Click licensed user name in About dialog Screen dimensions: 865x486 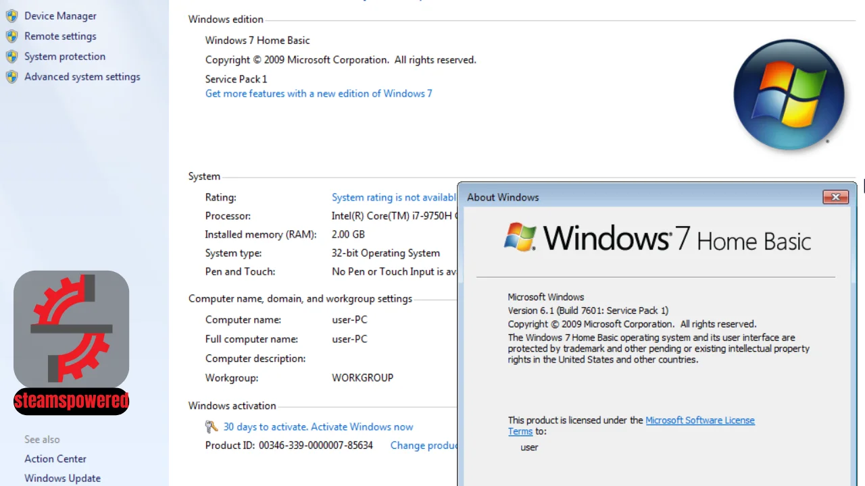pos(529,448)
